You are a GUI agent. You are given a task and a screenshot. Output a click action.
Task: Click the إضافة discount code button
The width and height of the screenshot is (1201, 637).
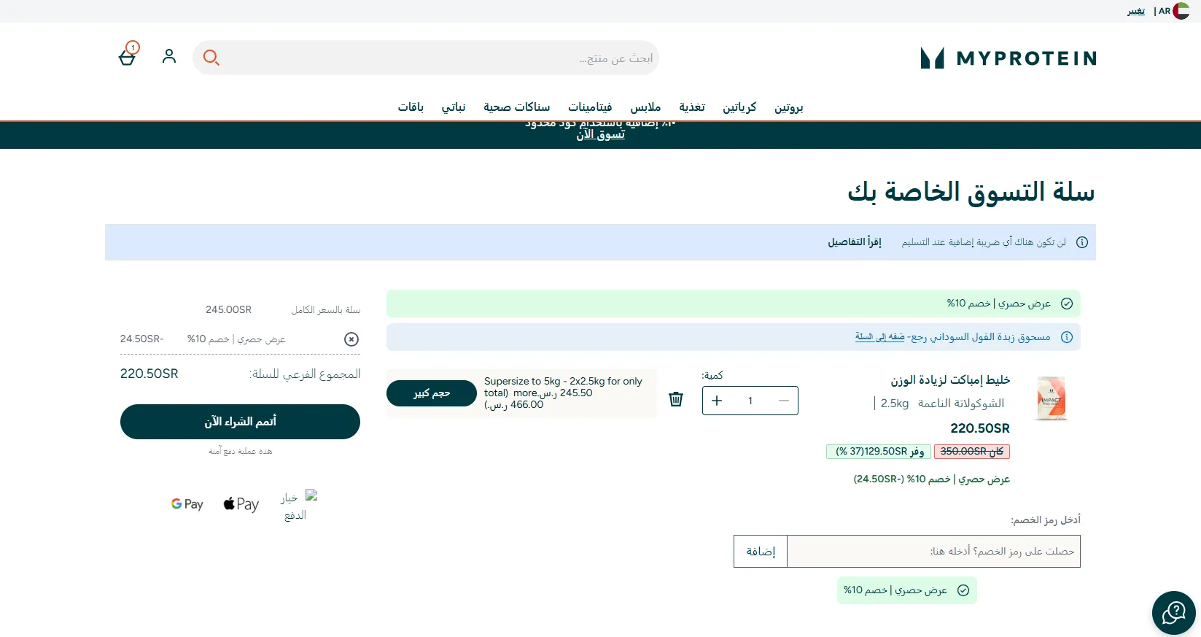(761, 552)
